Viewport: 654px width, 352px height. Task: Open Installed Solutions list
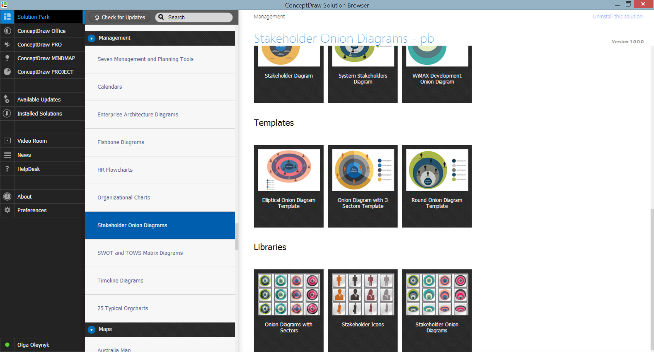pyautogui.click(x=42, y=113)
